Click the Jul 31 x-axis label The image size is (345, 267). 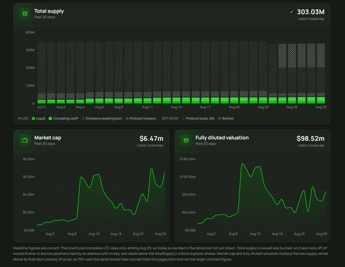coord(42,107)
